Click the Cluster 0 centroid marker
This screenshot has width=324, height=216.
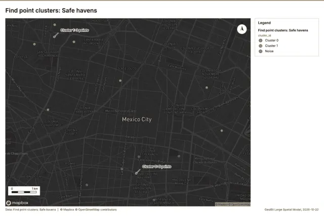point(136,173)
